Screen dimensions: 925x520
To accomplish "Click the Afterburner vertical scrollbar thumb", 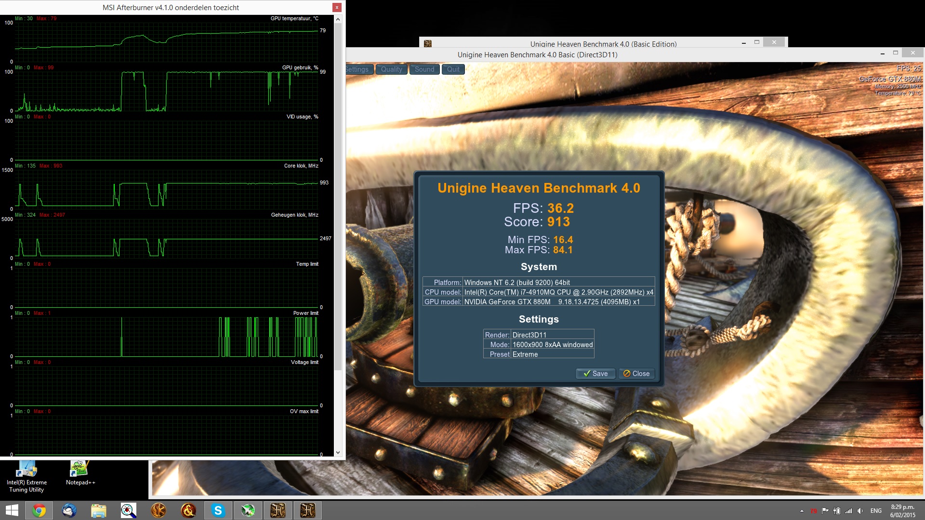I will click(338, 196).
